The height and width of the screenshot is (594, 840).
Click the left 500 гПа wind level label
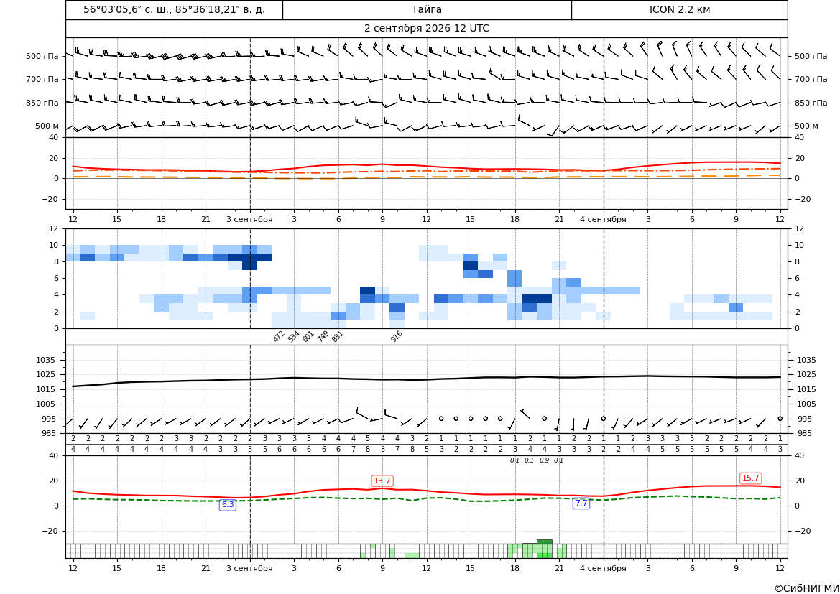click(42, 56)
